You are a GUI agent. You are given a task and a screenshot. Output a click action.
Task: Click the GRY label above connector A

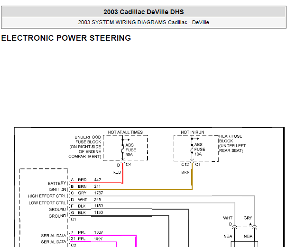point(248,218)
